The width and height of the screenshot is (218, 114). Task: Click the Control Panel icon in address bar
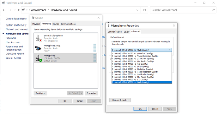tap(23, 10)
